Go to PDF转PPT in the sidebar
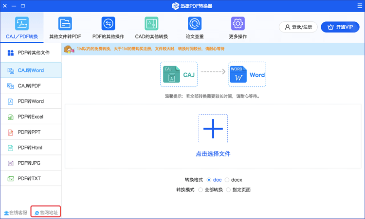Viewport: 365px width, 219px height. tap(31, 132)
